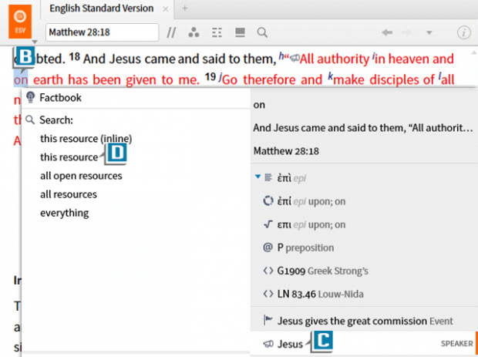Click the visual filters dots icon

pos(194,32)
